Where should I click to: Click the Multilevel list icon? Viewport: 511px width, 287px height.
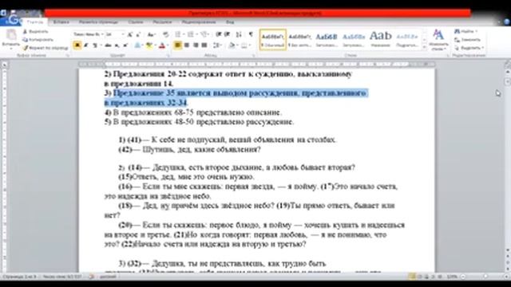204,34
